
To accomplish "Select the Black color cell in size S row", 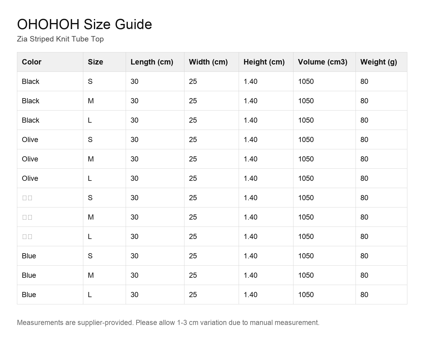I will coord(50,81).
